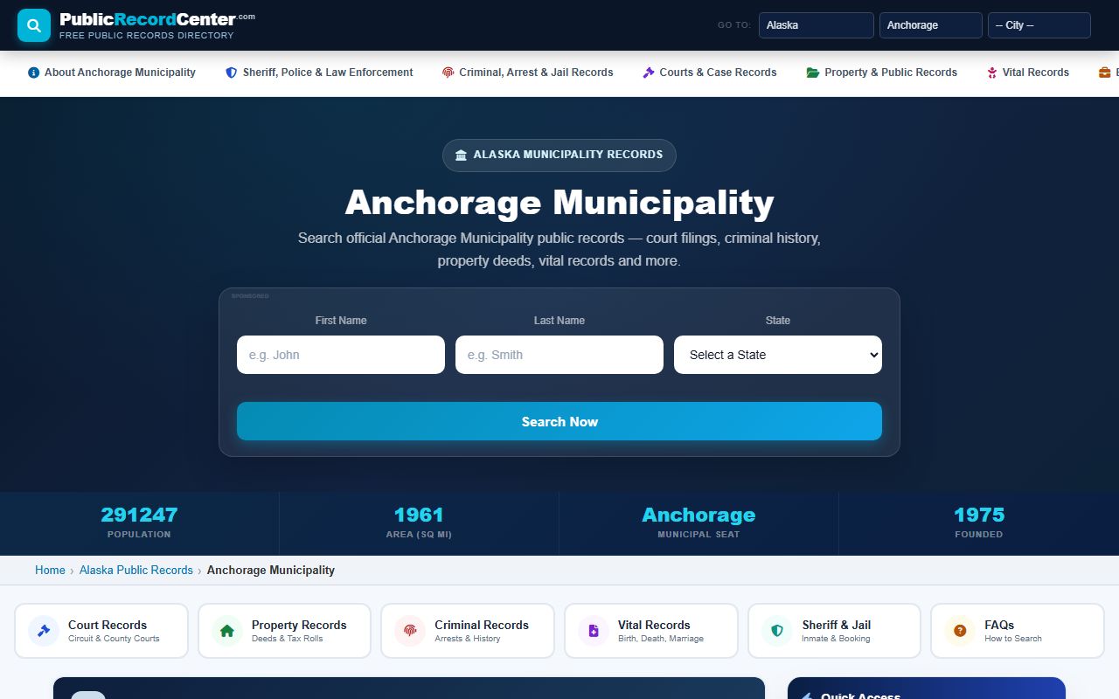
Task: Click the PublicRecordCenter.com site title
Action: point(157,18)
